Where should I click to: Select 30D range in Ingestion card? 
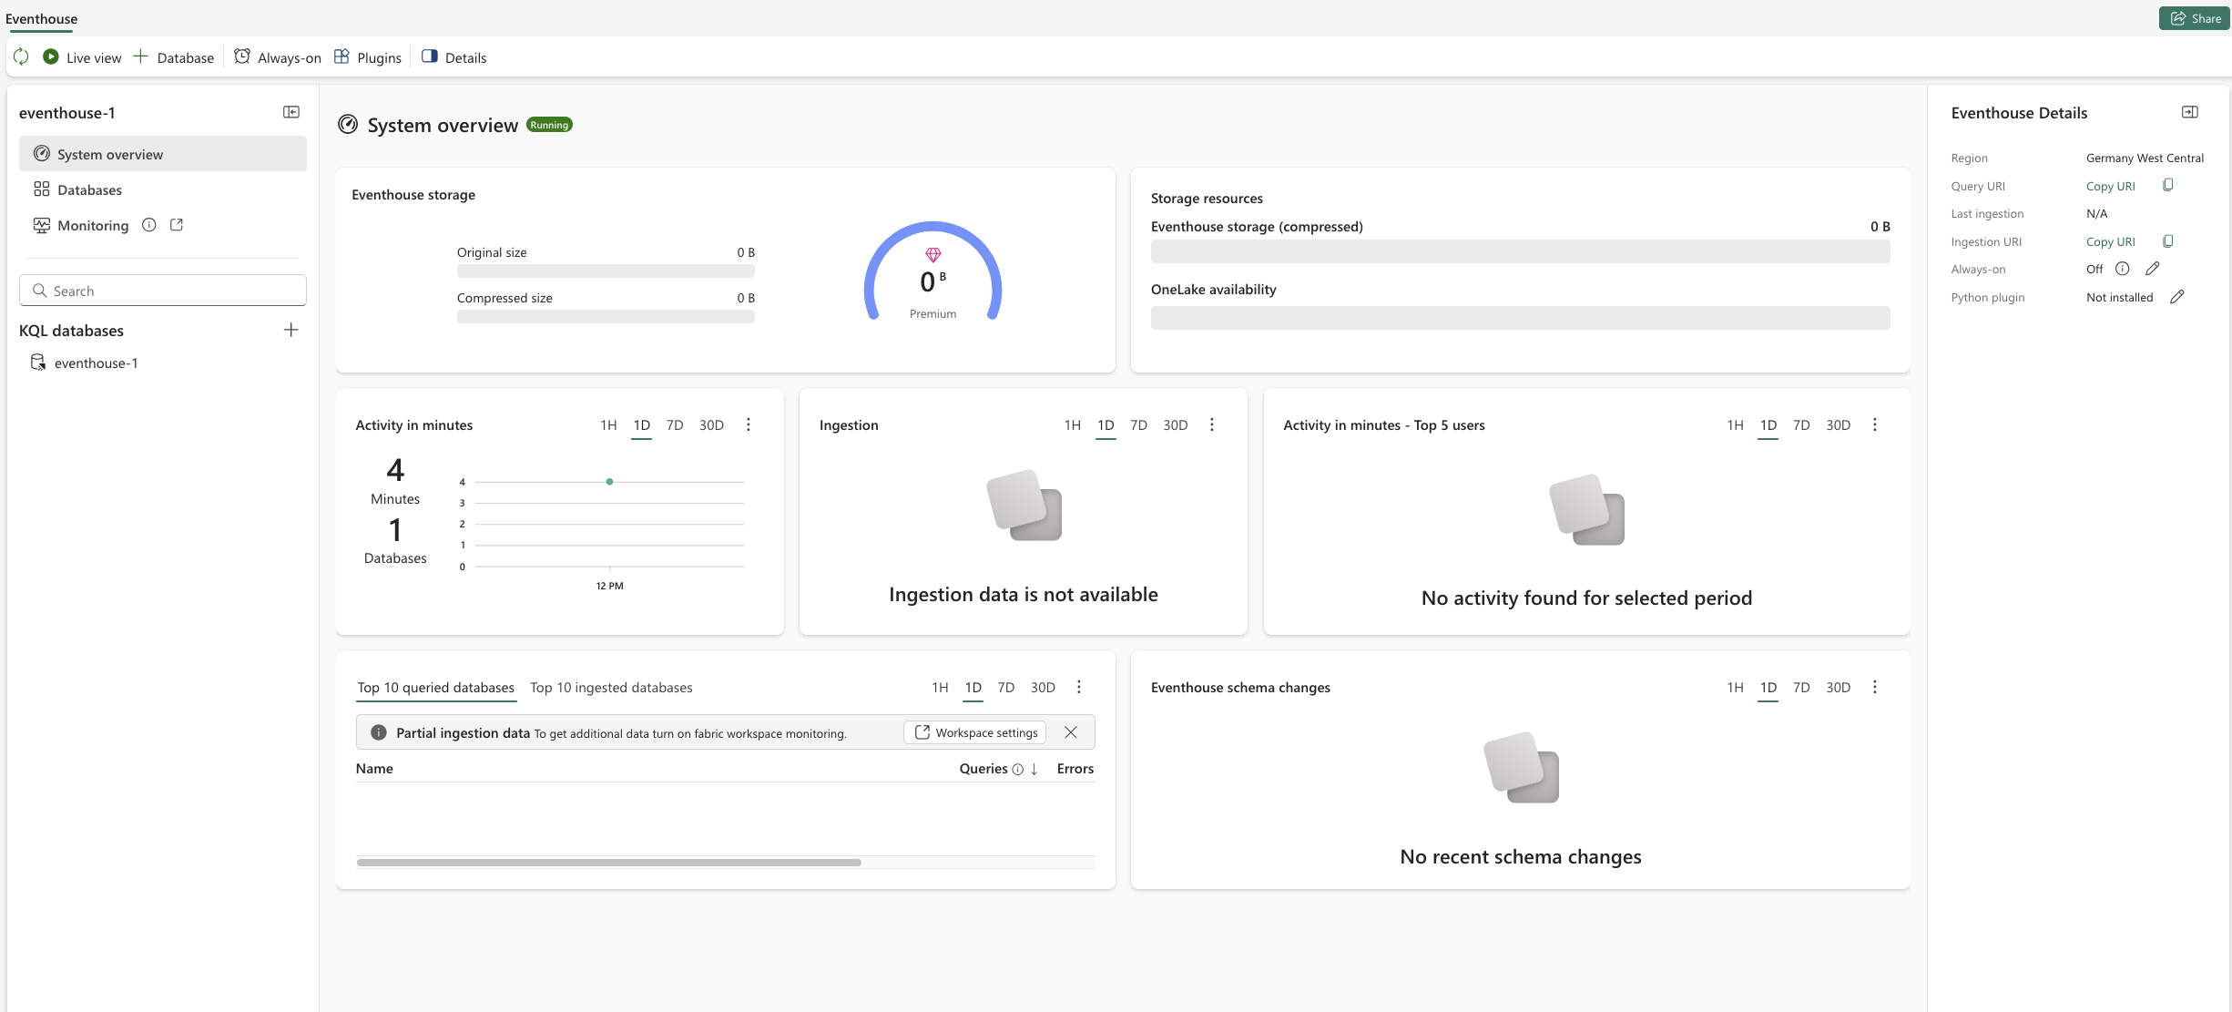tap(1176, 425)
